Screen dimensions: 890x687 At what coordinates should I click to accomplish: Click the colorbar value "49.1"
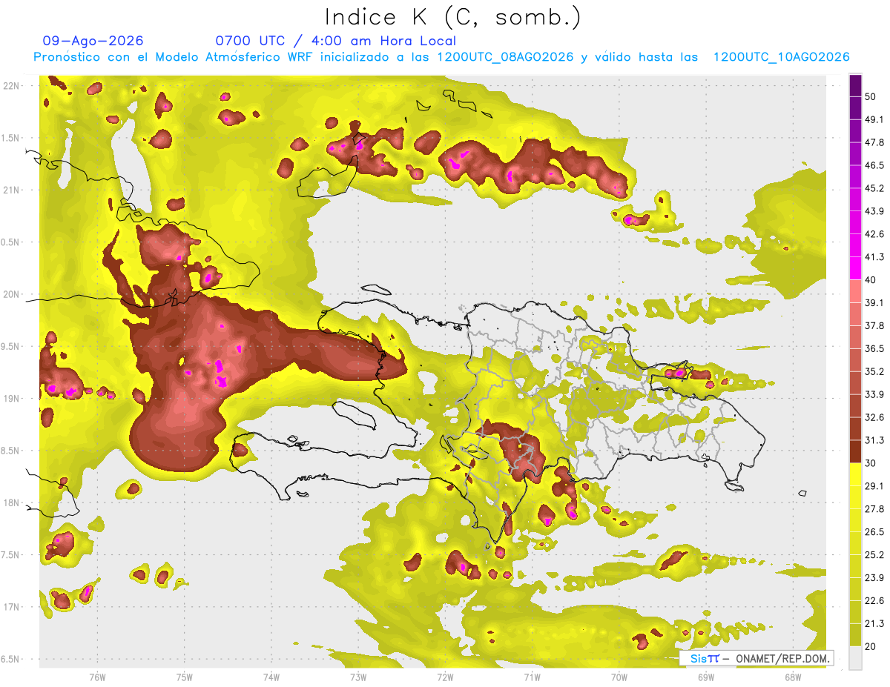[874, 119]
